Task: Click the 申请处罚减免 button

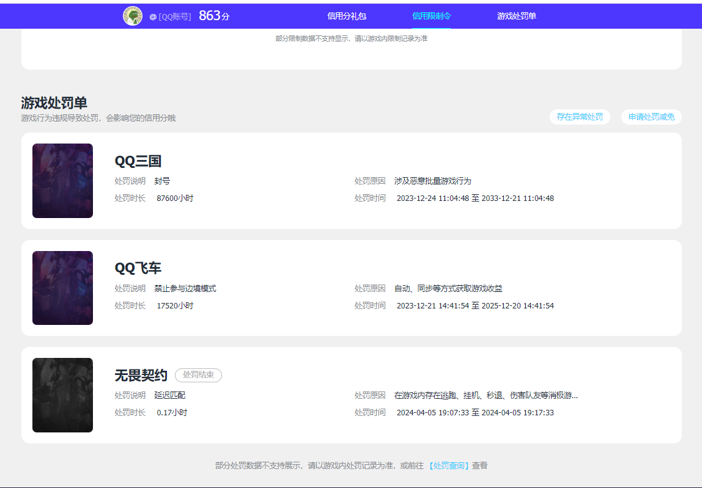Action: (651, 117)
